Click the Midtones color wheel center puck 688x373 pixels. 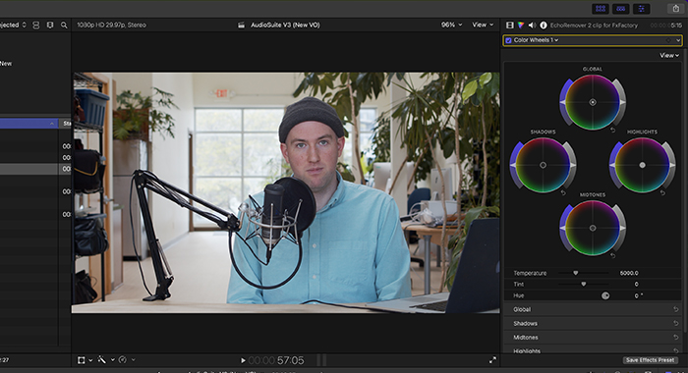593,229
